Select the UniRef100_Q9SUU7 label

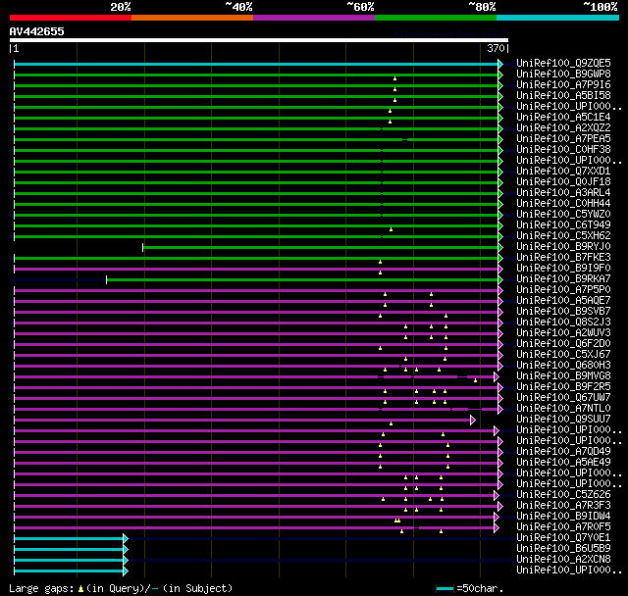tap(563, 420)
